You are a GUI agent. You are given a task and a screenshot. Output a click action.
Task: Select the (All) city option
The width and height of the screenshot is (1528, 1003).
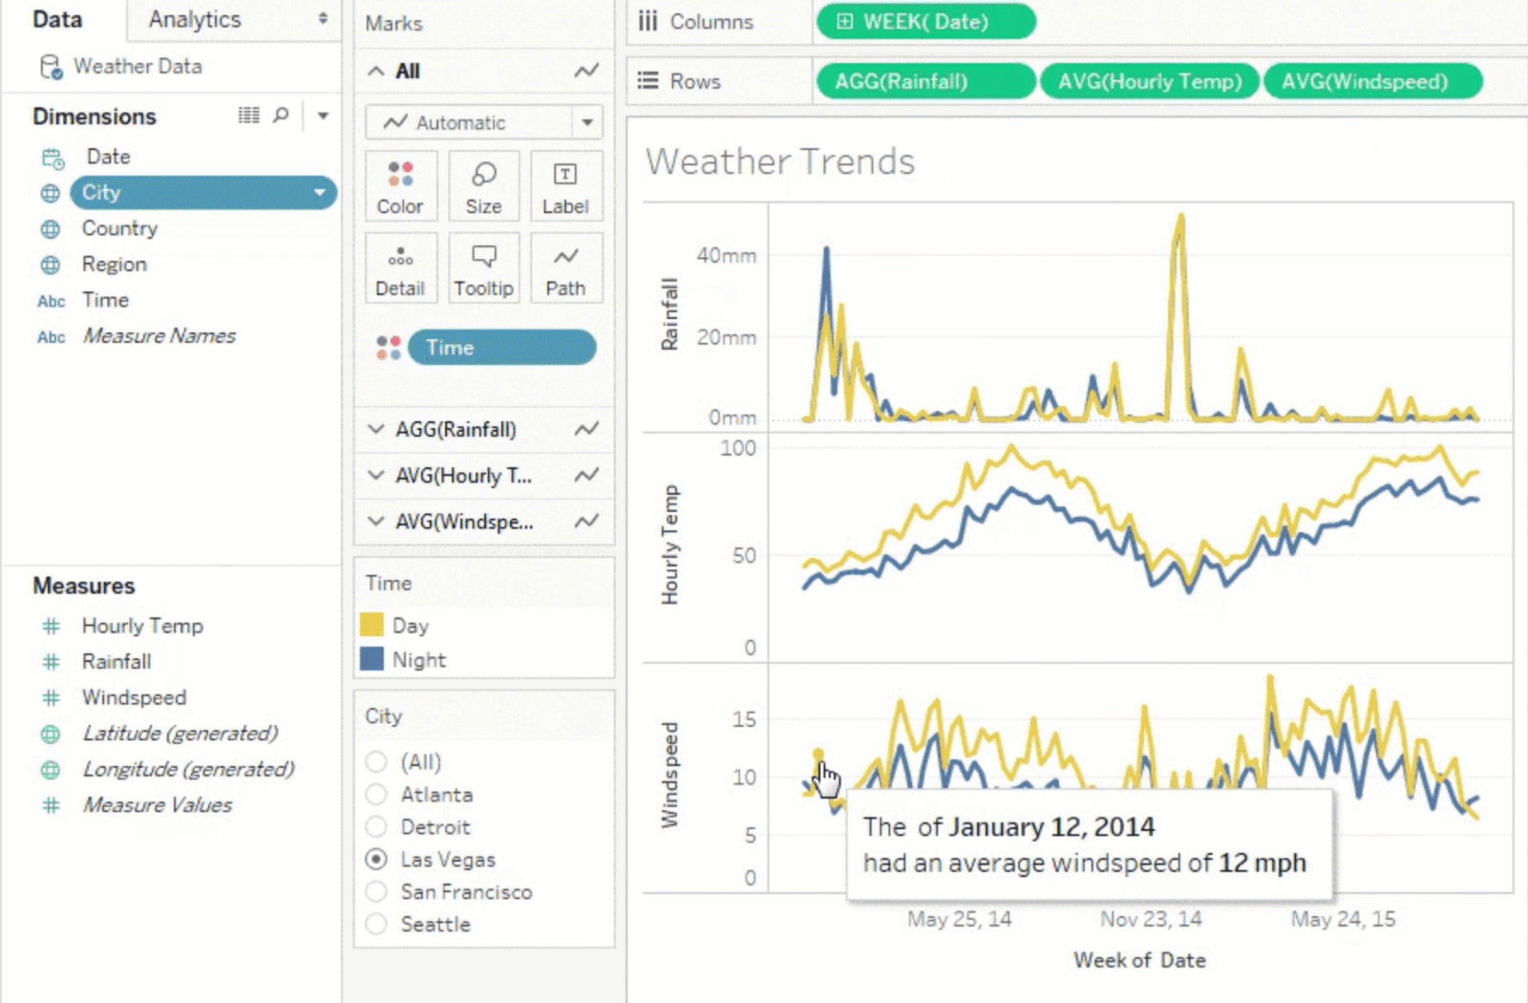377,762
